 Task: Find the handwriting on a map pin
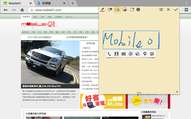point(145,54)
